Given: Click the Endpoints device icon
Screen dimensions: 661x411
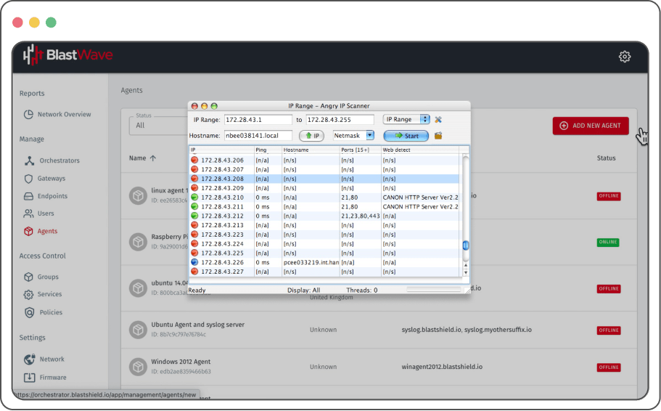Looking at the screenshot, I should click(x=28, y=196).
